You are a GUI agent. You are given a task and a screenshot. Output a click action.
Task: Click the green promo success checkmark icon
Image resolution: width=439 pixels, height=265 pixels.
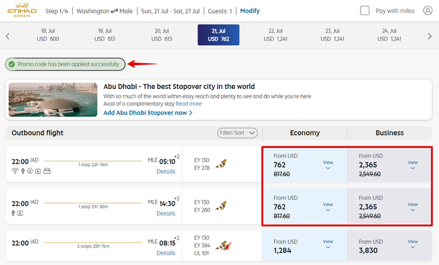click(11, 65)
